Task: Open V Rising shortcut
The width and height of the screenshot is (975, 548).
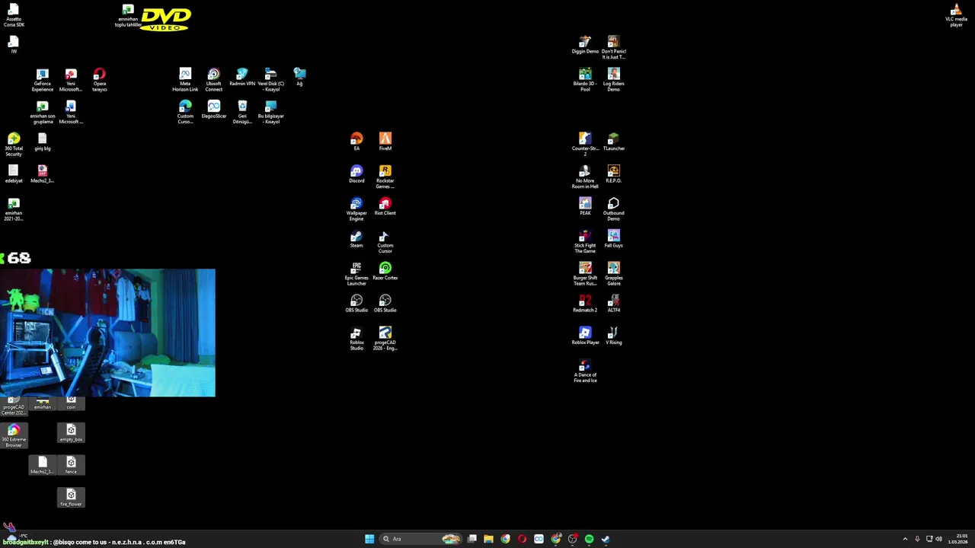Action: pyautogui.click(x=614, y=336)
